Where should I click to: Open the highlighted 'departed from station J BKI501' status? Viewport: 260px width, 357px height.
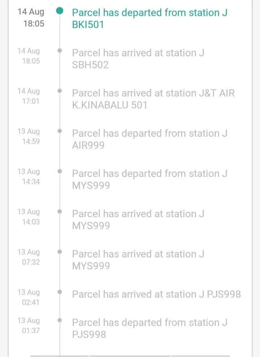pyautogui.click(x=150, y=18)
